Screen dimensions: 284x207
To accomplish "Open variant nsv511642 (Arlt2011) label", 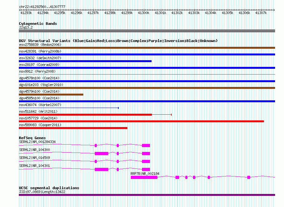I will pos(38,111).
